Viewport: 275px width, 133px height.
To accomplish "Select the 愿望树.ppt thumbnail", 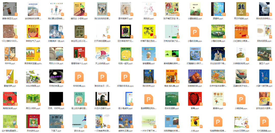I will [x=218, y=9].
